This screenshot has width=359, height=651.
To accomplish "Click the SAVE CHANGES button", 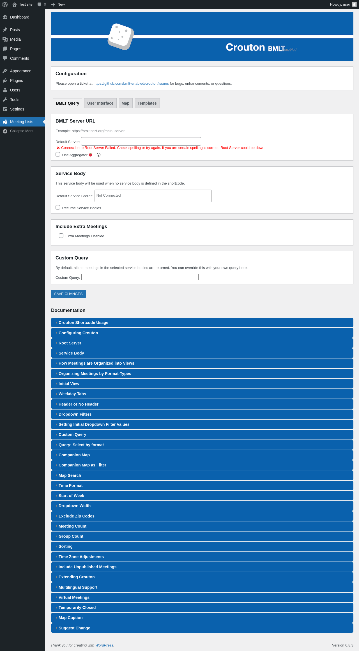I will click(x=68, y=294).
